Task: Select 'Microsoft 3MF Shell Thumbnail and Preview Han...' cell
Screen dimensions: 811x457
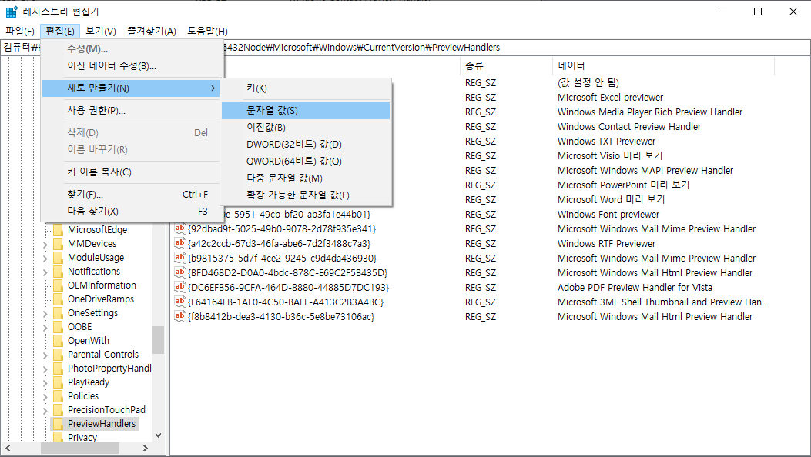Action: pos(662,302)
